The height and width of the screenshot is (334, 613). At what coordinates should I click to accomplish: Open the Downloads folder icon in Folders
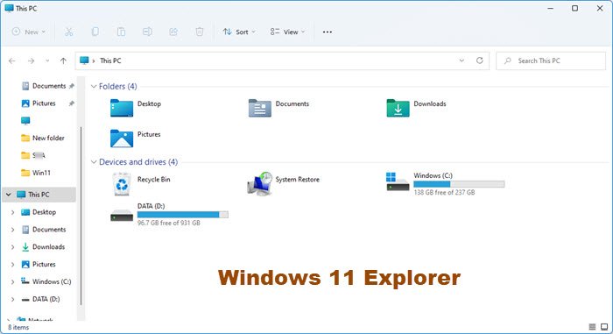tap(398, 108)
